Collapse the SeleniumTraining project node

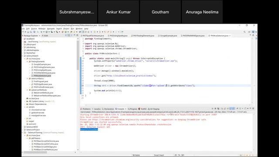pos(23,133)
